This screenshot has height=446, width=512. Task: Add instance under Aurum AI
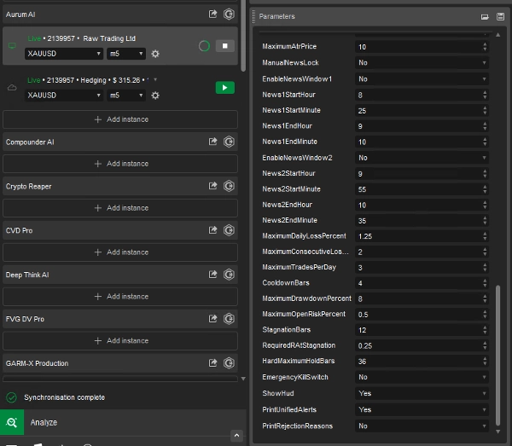(x=120, y=119)
